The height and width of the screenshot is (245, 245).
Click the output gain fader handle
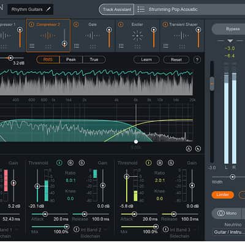click(x=212, y=84)
